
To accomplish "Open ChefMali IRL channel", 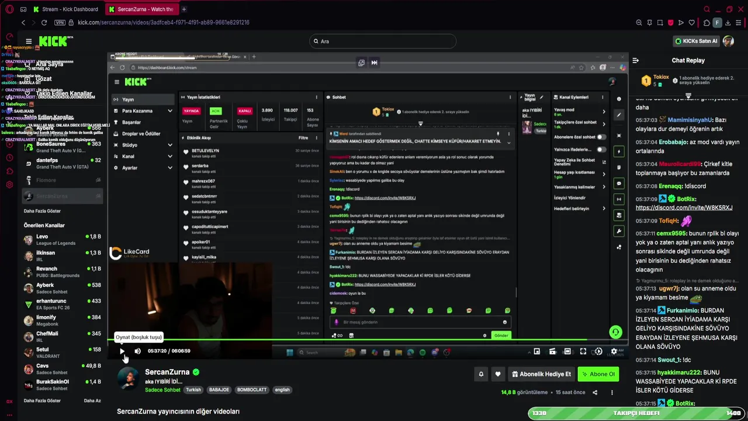I will (x=63, y=337).
